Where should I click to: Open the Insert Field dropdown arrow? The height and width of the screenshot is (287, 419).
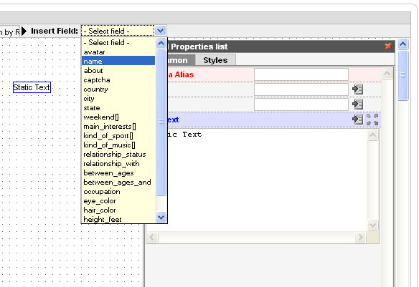pos(161,31)
